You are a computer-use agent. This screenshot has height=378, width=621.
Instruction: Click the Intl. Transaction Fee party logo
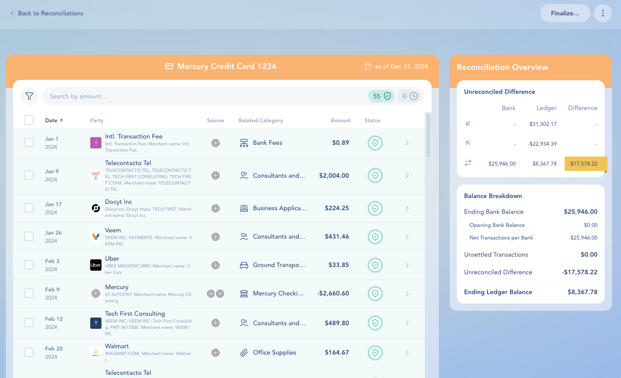pyautogui.click(x=96, y=143)
